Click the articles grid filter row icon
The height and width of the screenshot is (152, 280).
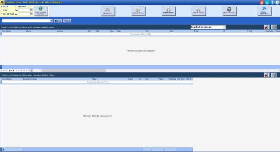point(1,82)
